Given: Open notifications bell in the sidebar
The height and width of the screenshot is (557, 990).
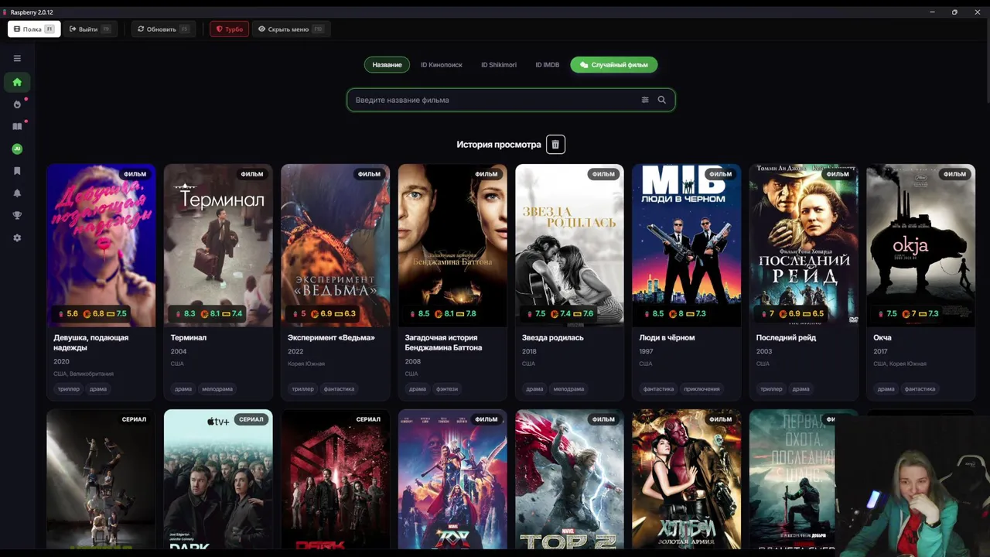Looking at the screenshot, I should 17,193.
